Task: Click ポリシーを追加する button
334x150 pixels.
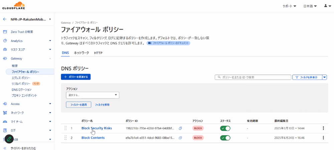Action: pyautogui.click(x=76, y=77)
